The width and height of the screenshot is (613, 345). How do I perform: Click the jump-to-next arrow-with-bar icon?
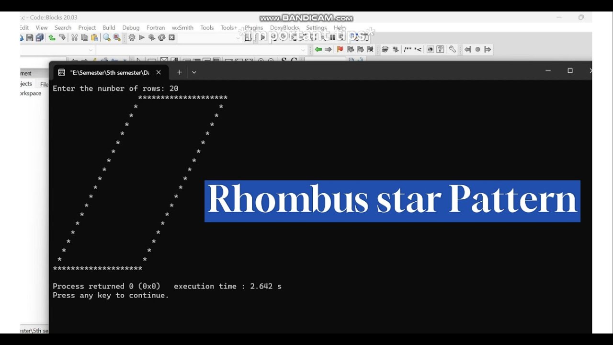coord(488,49)
